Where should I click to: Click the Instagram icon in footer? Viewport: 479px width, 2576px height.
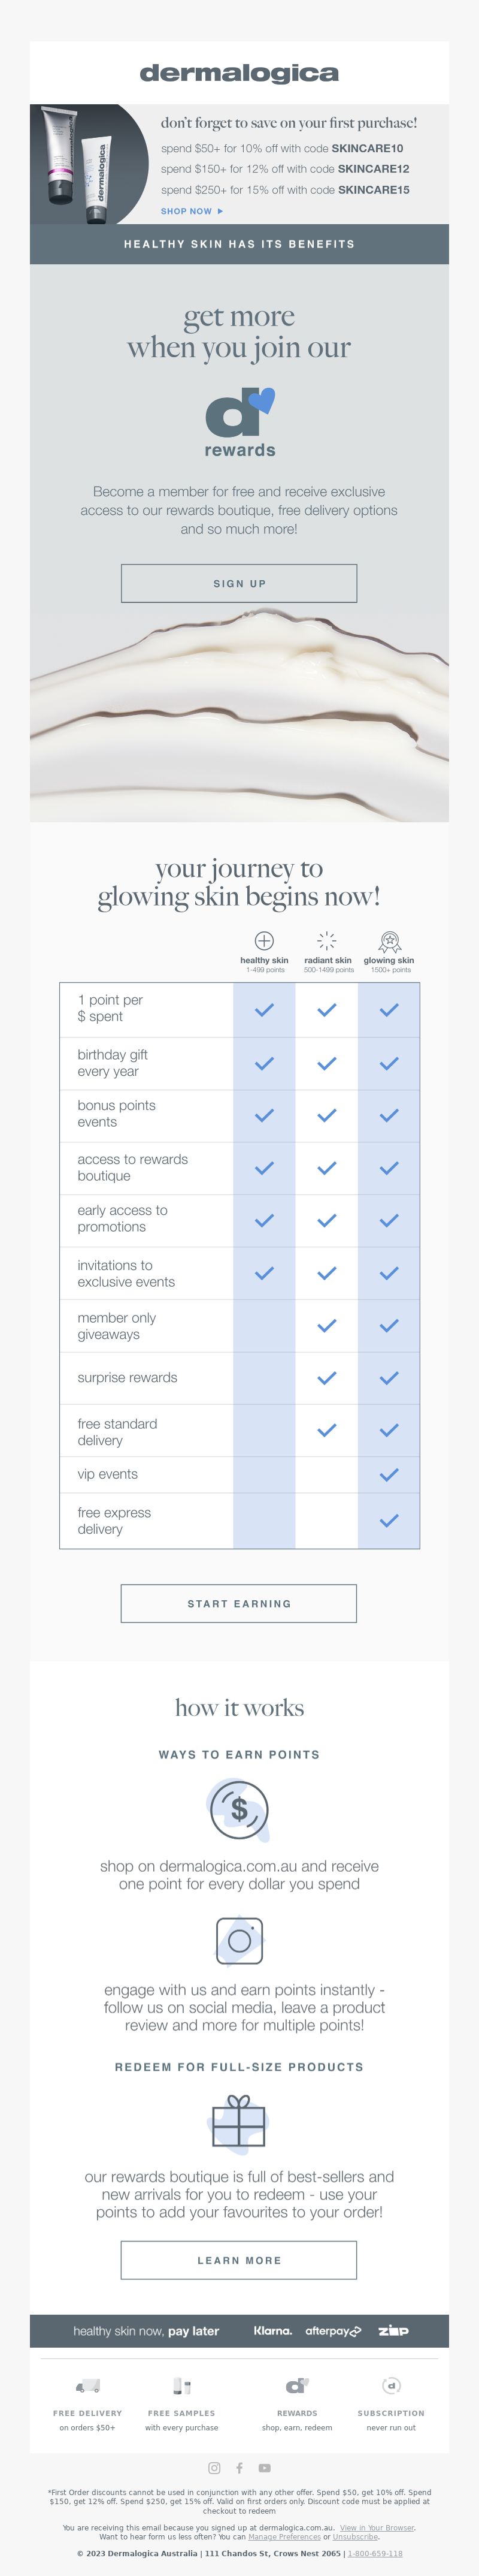tap(214, 2468)
